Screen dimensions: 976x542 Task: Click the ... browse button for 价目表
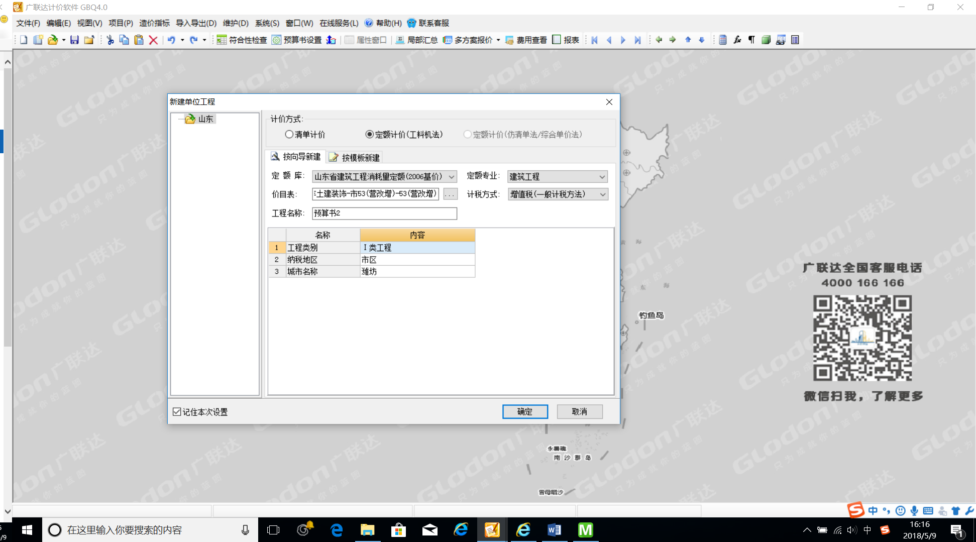pyautogui.click(x=451, y=194)
